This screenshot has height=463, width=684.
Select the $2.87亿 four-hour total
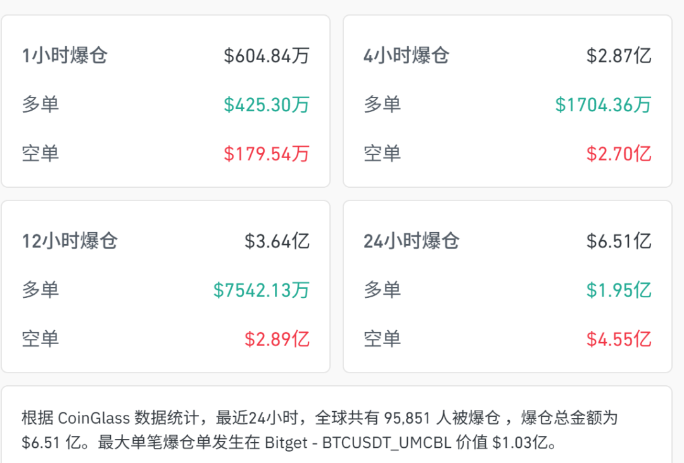click(619, 56)
